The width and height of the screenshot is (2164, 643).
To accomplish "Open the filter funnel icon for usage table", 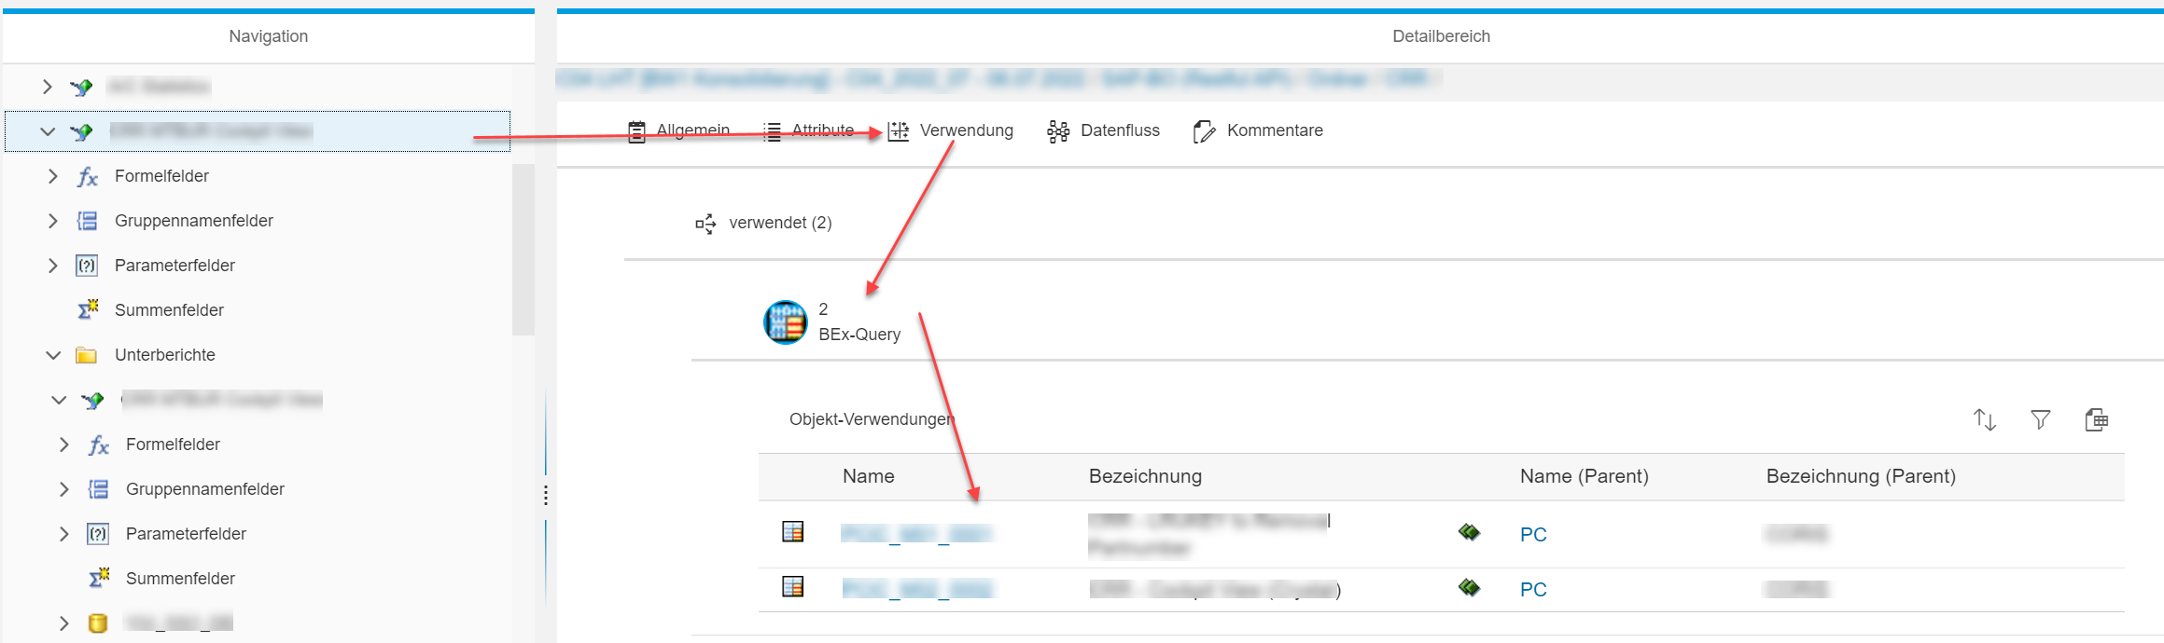I will coord(2040,420).
